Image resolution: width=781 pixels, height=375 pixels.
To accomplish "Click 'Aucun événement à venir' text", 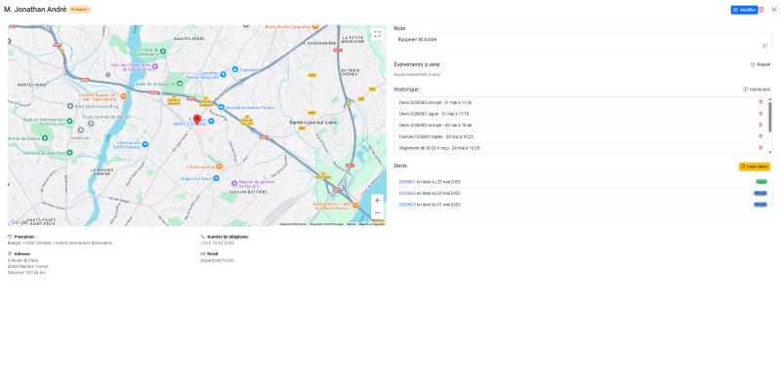I will 418,74.
